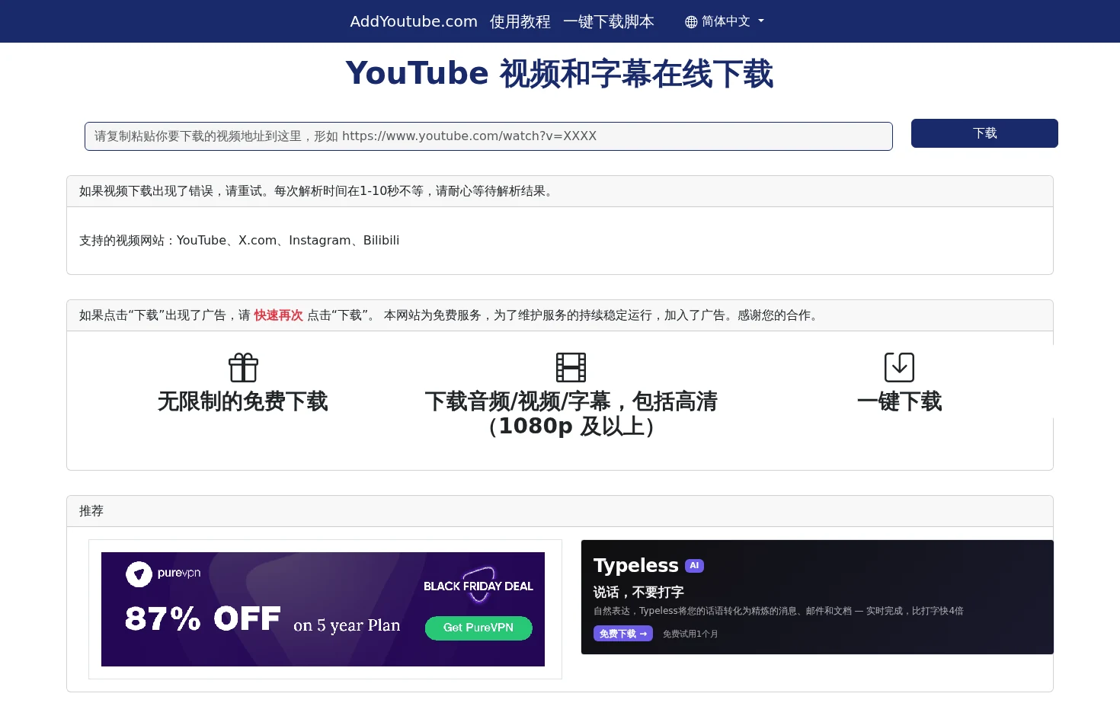Click the Typeless 免费下载 button

pyautogui.click(x=623, y=634)
